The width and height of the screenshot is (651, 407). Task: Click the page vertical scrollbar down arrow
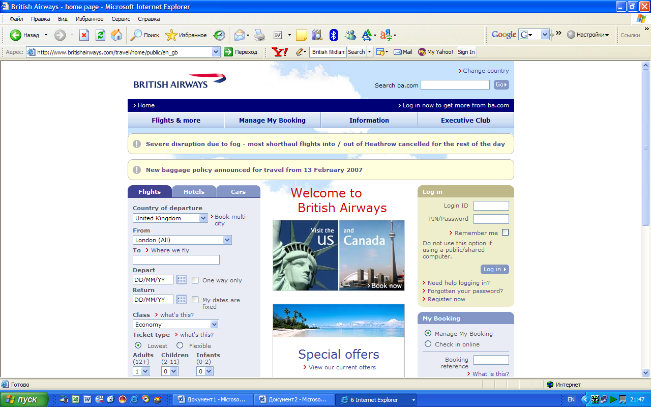coord(646,372)
